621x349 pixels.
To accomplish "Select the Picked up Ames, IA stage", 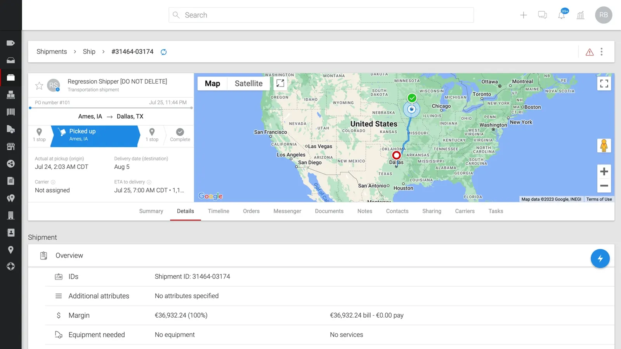I will [95, 136].
